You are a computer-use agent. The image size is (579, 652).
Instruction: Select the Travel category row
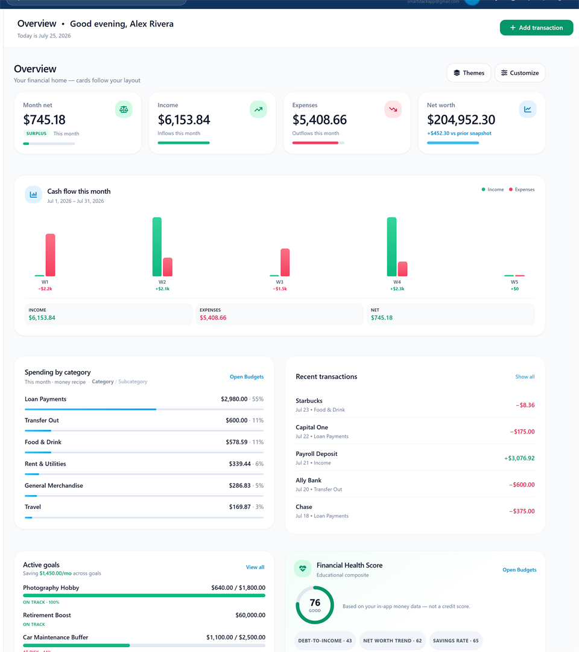click(144, 511)
